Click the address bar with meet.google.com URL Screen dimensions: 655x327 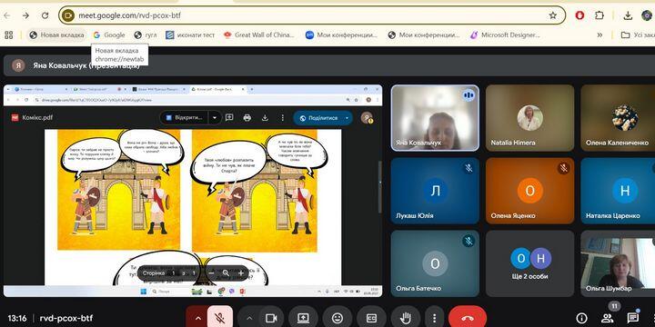(x=312, y=15)
